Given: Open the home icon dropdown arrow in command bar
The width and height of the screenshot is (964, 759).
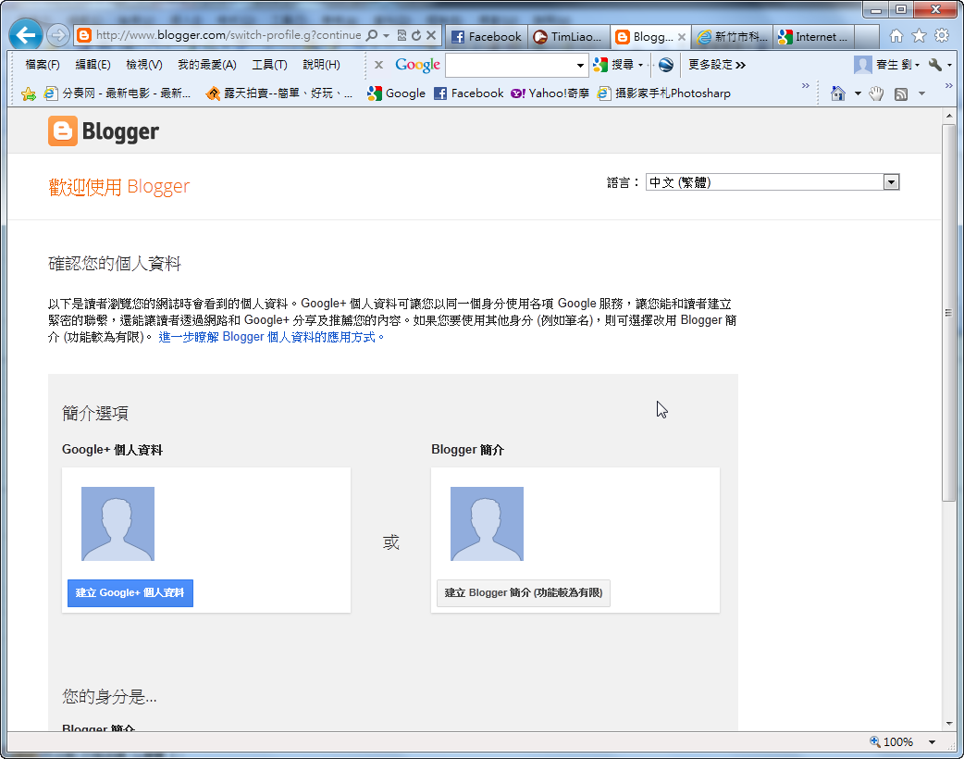Looking at the screenshot, I should pos(858,93).
